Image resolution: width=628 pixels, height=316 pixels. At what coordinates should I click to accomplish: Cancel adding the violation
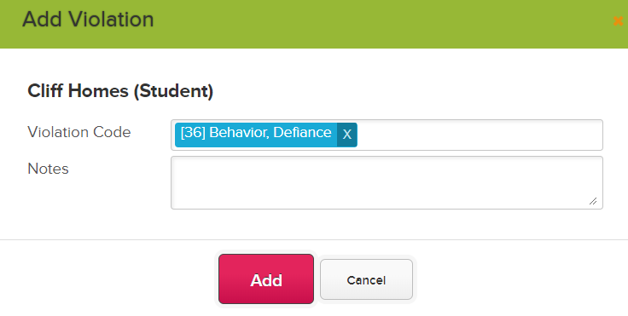pos(366,279)
